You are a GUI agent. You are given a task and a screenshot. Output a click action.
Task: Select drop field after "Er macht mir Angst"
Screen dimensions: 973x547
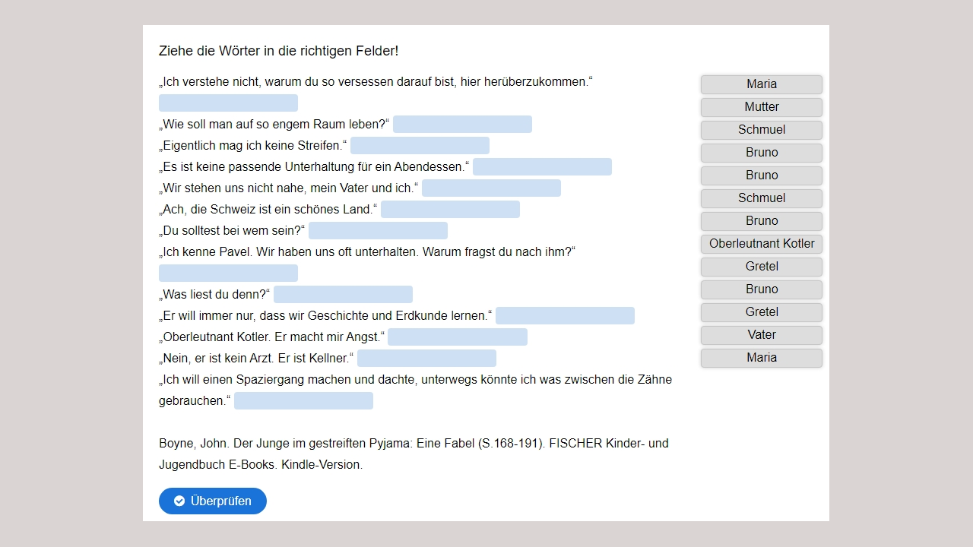[x=457, y=337]
